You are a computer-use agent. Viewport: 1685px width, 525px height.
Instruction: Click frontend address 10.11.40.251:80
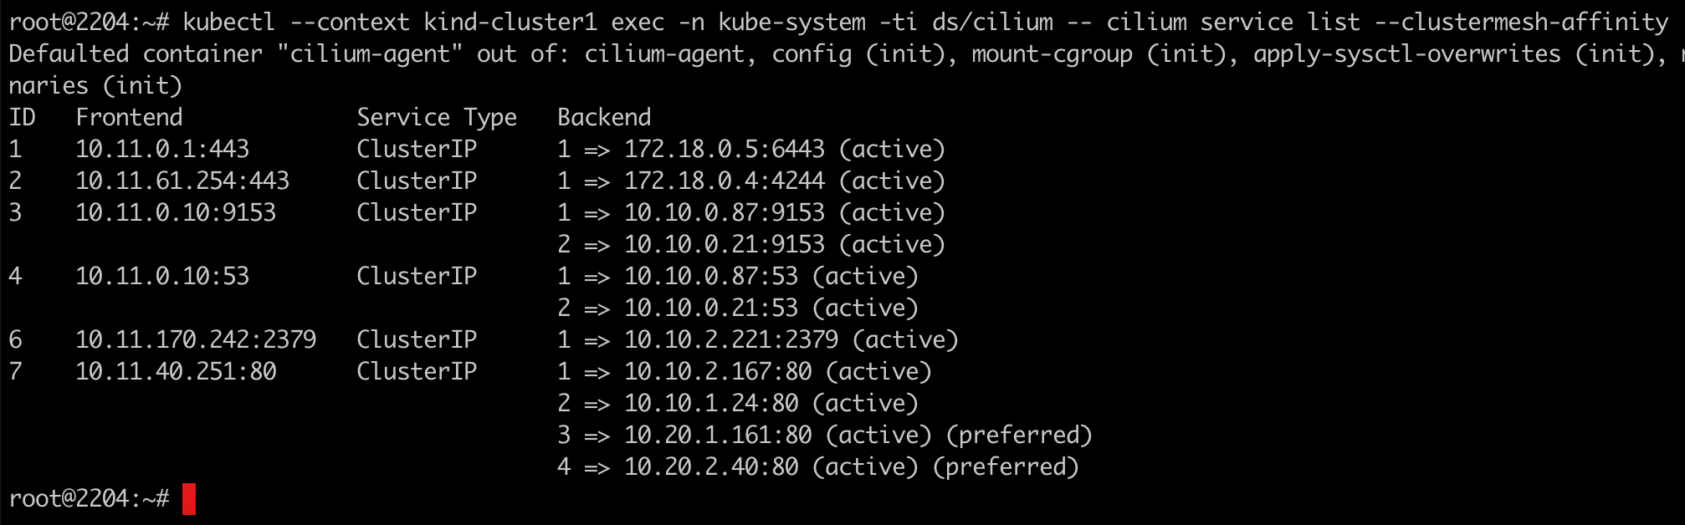[x=176, y=372]
